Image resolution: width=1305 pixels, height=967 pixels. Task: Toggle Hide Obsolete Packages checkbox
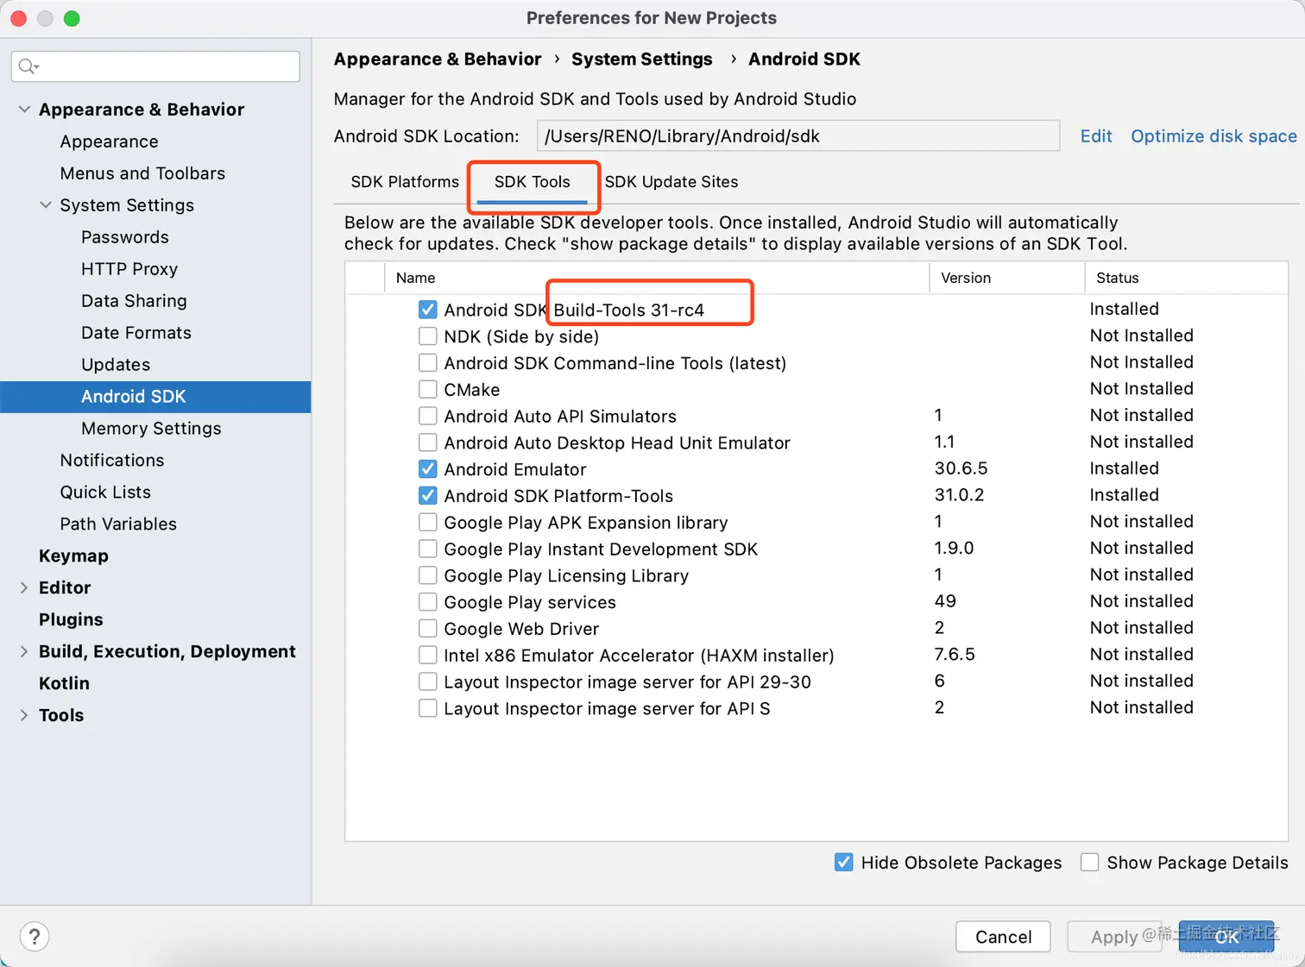[844, 863]
